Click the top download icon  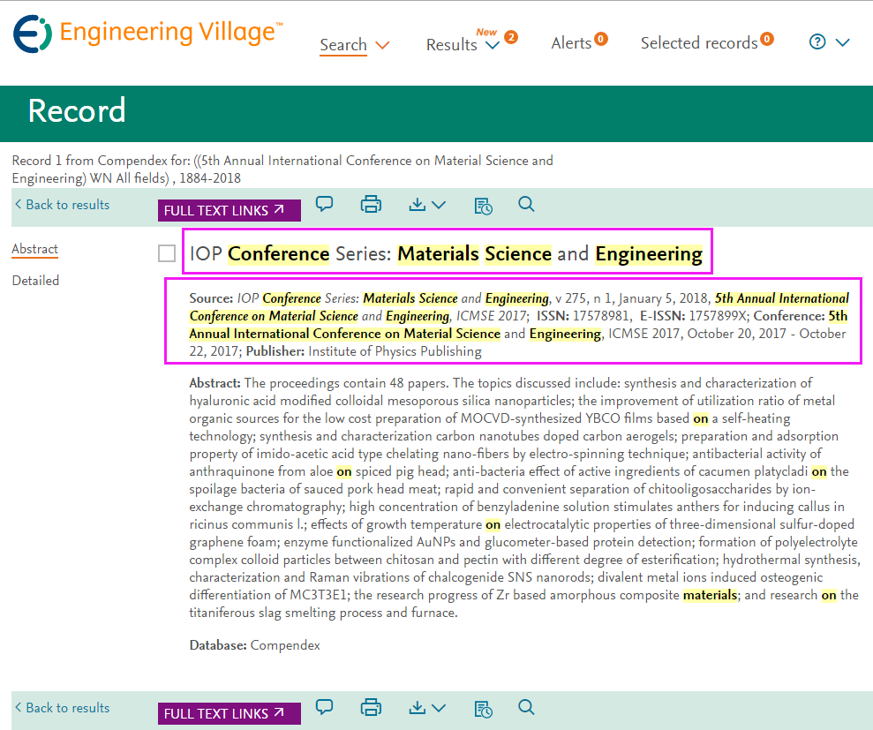[417, 205]
